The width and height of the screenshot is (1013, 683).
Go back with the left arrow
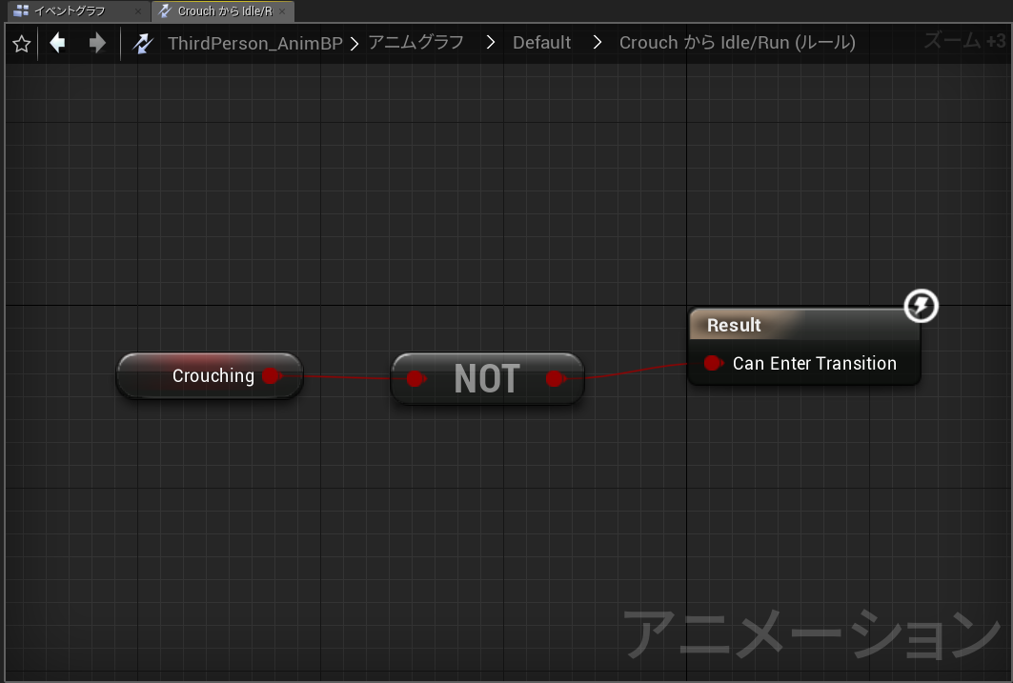point(57,43)
